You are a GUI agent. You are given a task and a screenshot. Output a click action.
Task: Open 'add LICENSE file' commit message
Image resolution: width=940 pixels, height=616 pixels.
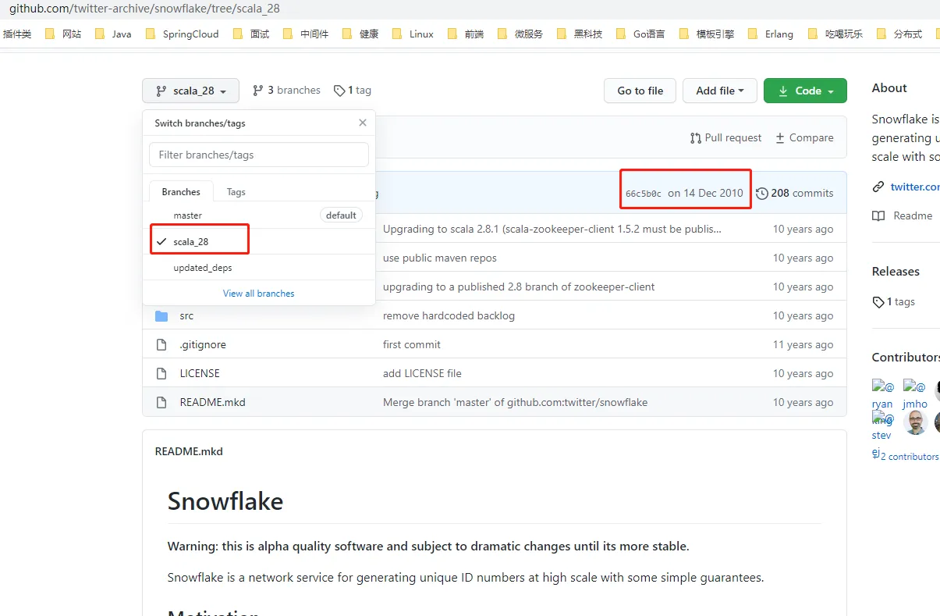pyautogui.click(x=422, y=373)
